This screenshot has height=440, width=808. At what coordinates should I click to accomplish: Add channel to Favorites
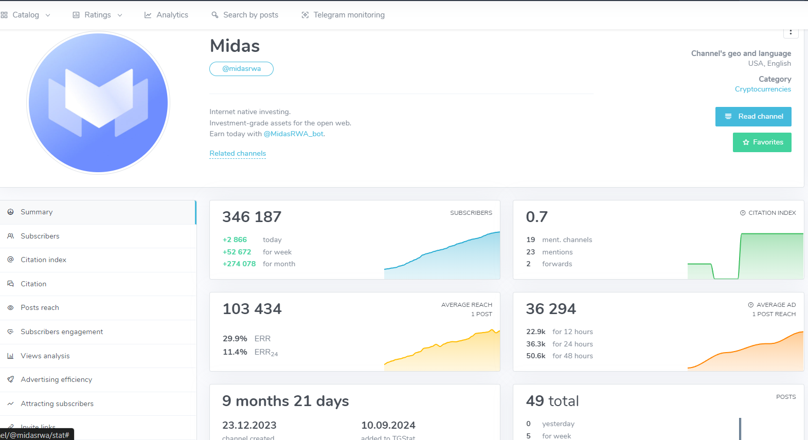click(762, 142)
